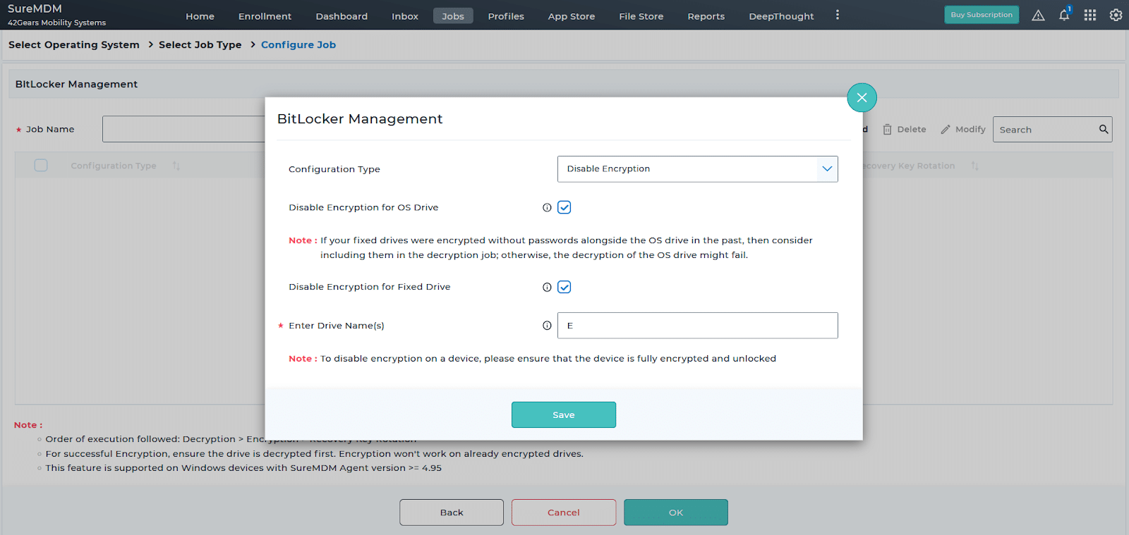Click info icon for OS Drive option
The image size is (1129, 535).
tap(547, 207)
